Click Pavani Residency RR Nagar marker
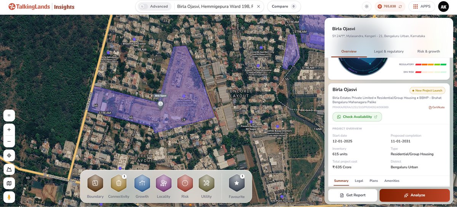 point(251,122)
